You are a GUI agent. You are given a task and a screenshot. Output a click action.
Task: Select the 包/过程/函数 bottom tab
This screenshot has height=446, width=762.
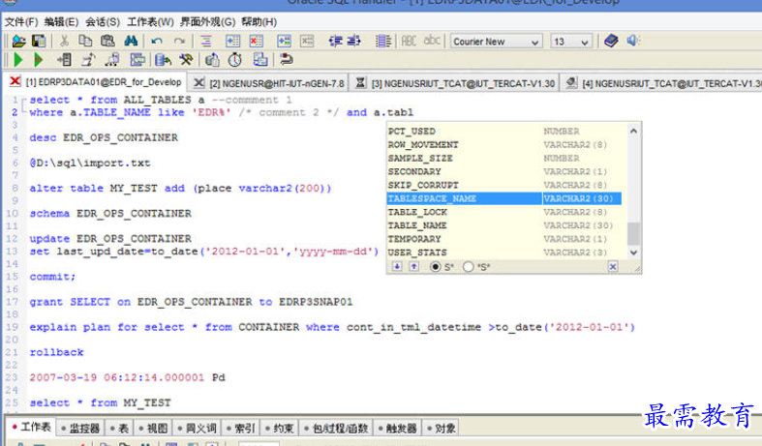(x=335, y=428)
